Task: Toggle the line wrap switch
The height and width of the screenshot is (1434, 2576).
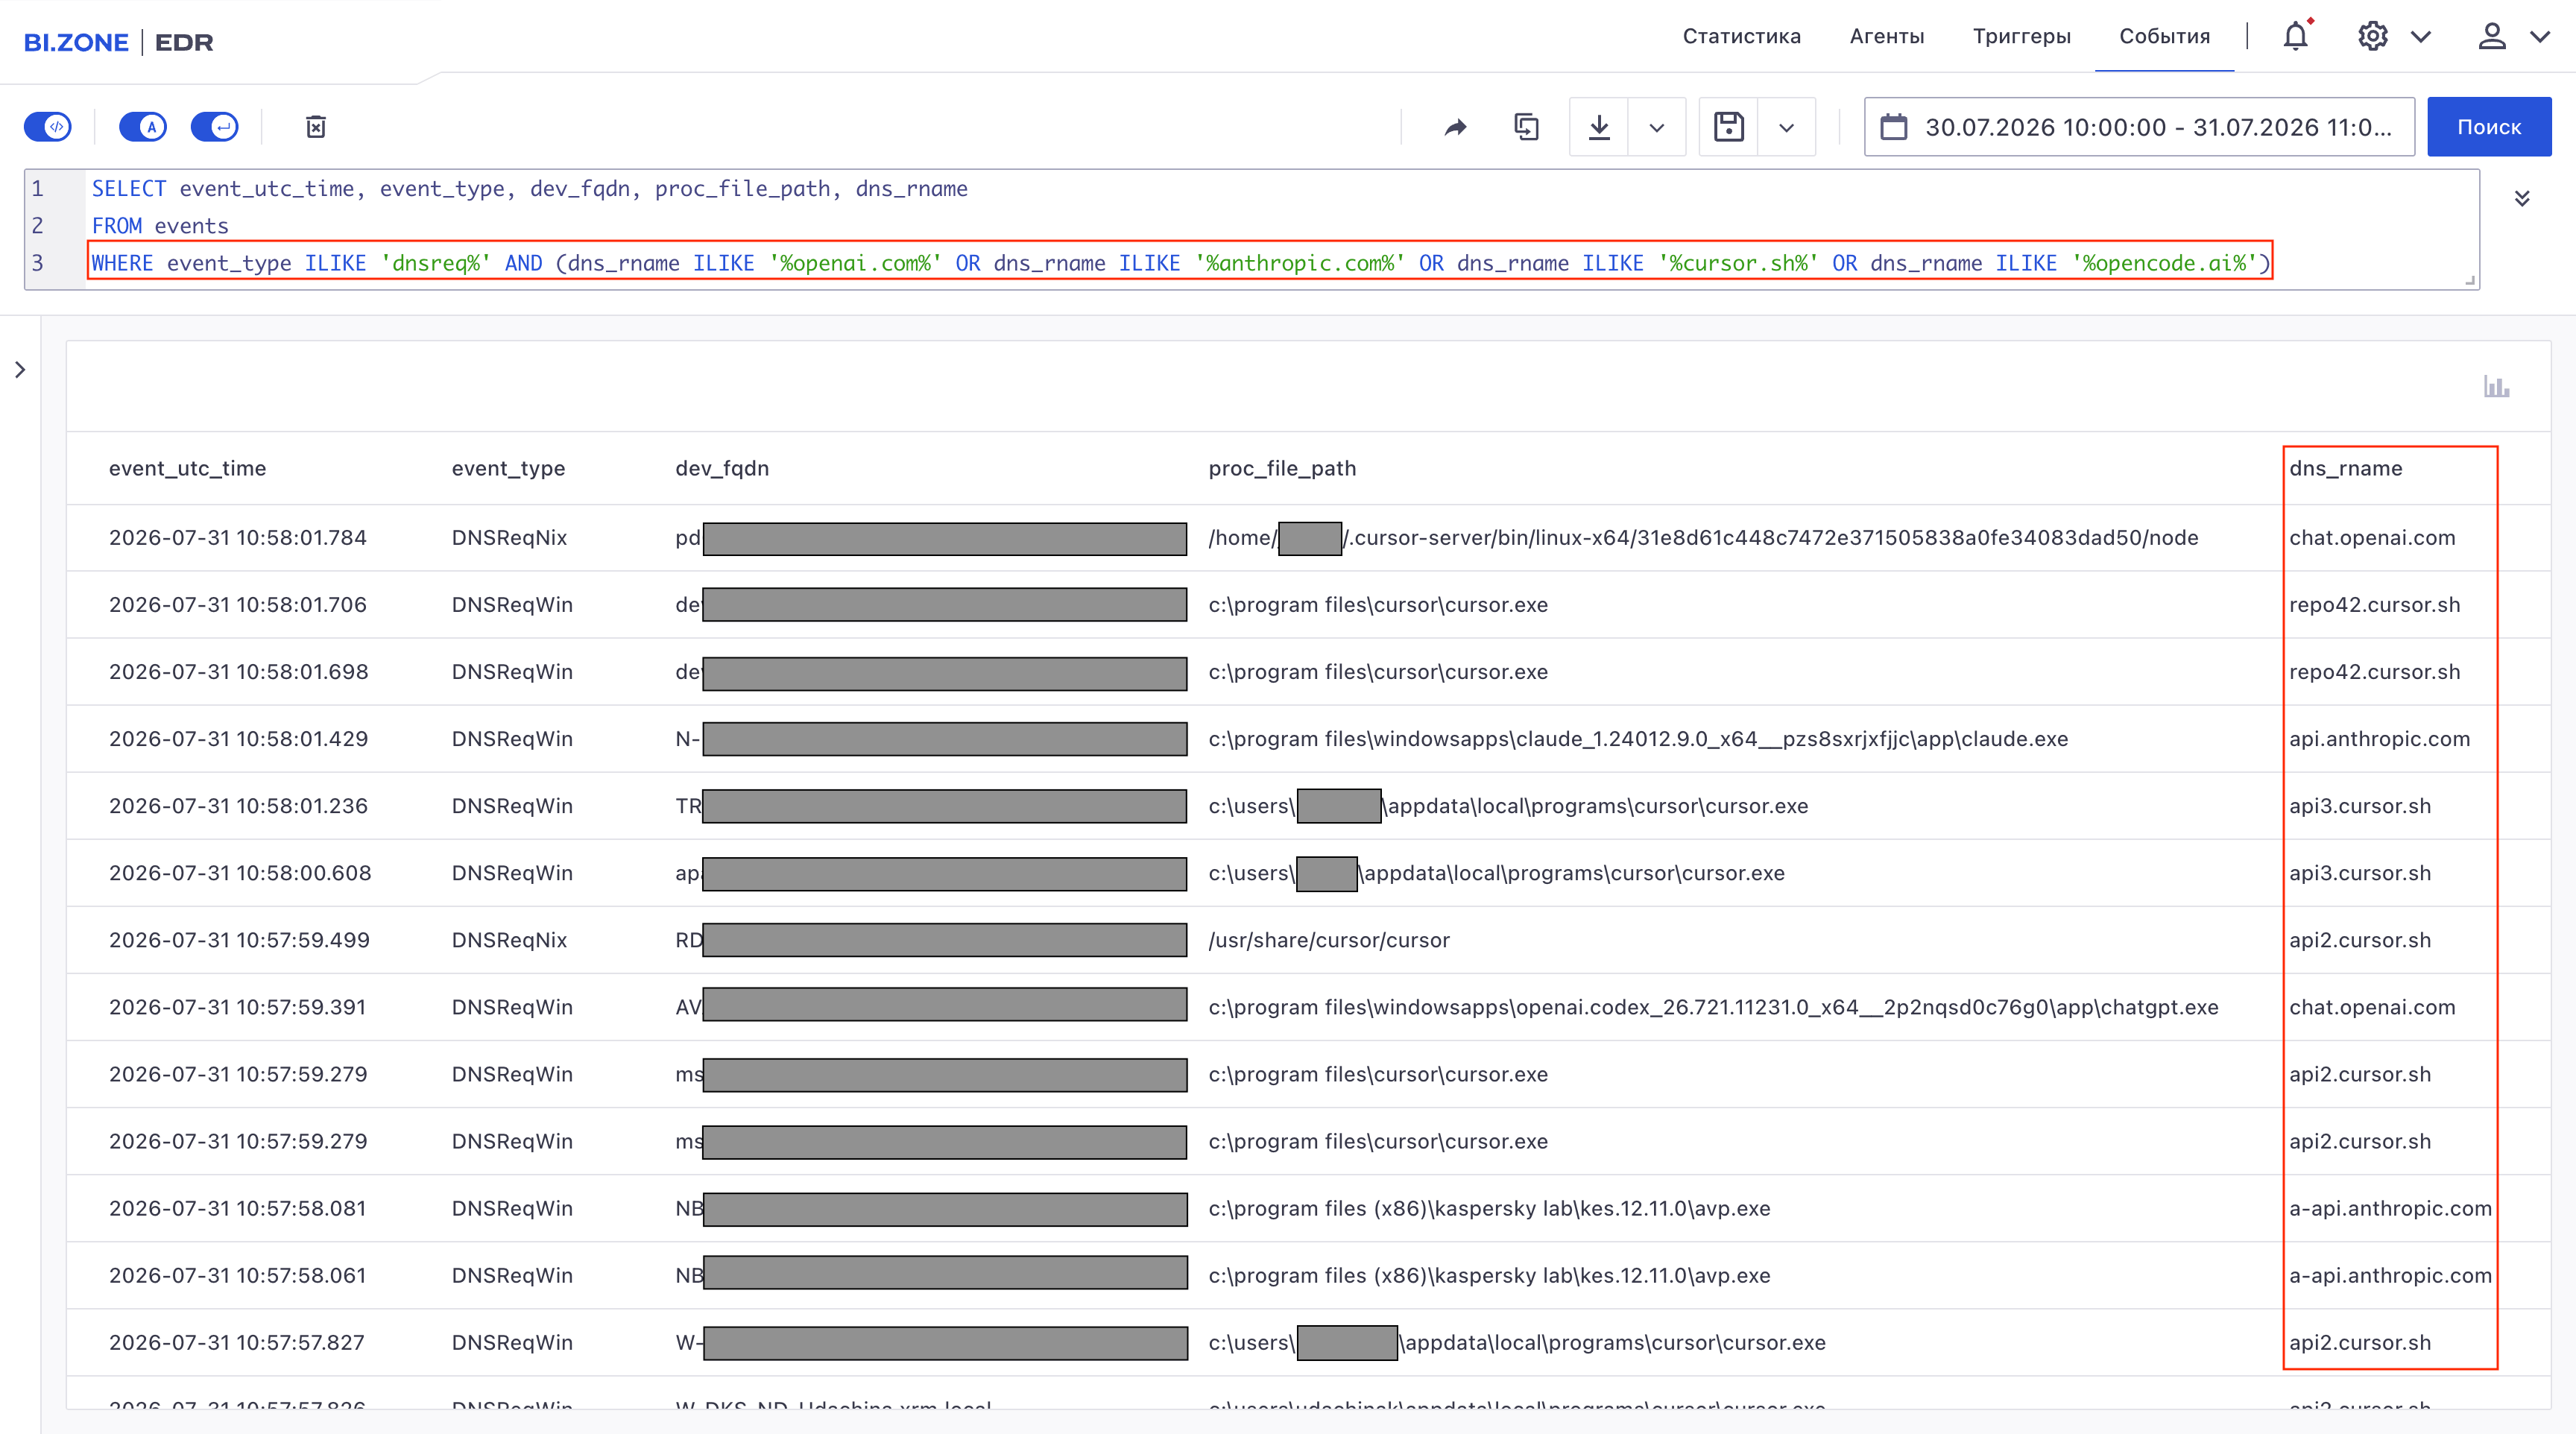Action: pos(215,127)
